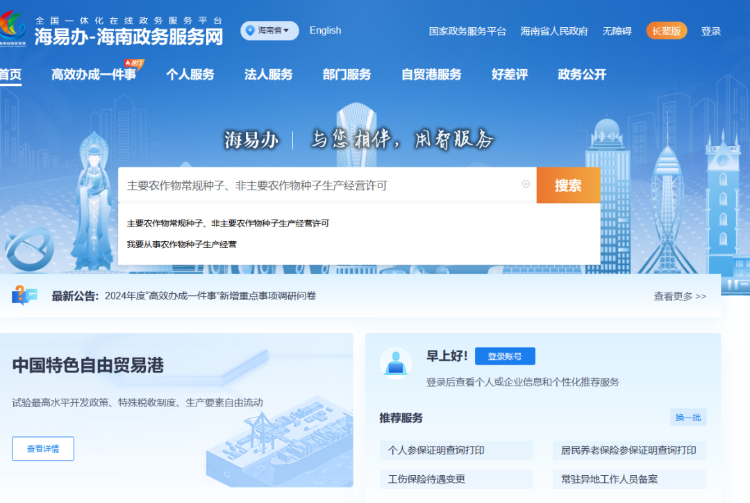Viewport: 750px width, 503px height.
Task: Click the Hainan site logo icon
Action: pos(12,28)
